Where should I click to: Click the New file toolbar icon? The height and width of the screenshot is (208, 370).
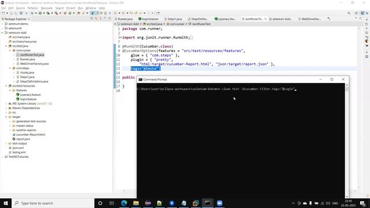coord(3,13)
